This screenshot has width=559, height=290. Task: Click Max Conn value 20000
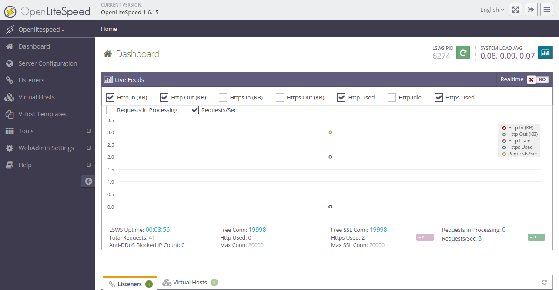(256, 245)
